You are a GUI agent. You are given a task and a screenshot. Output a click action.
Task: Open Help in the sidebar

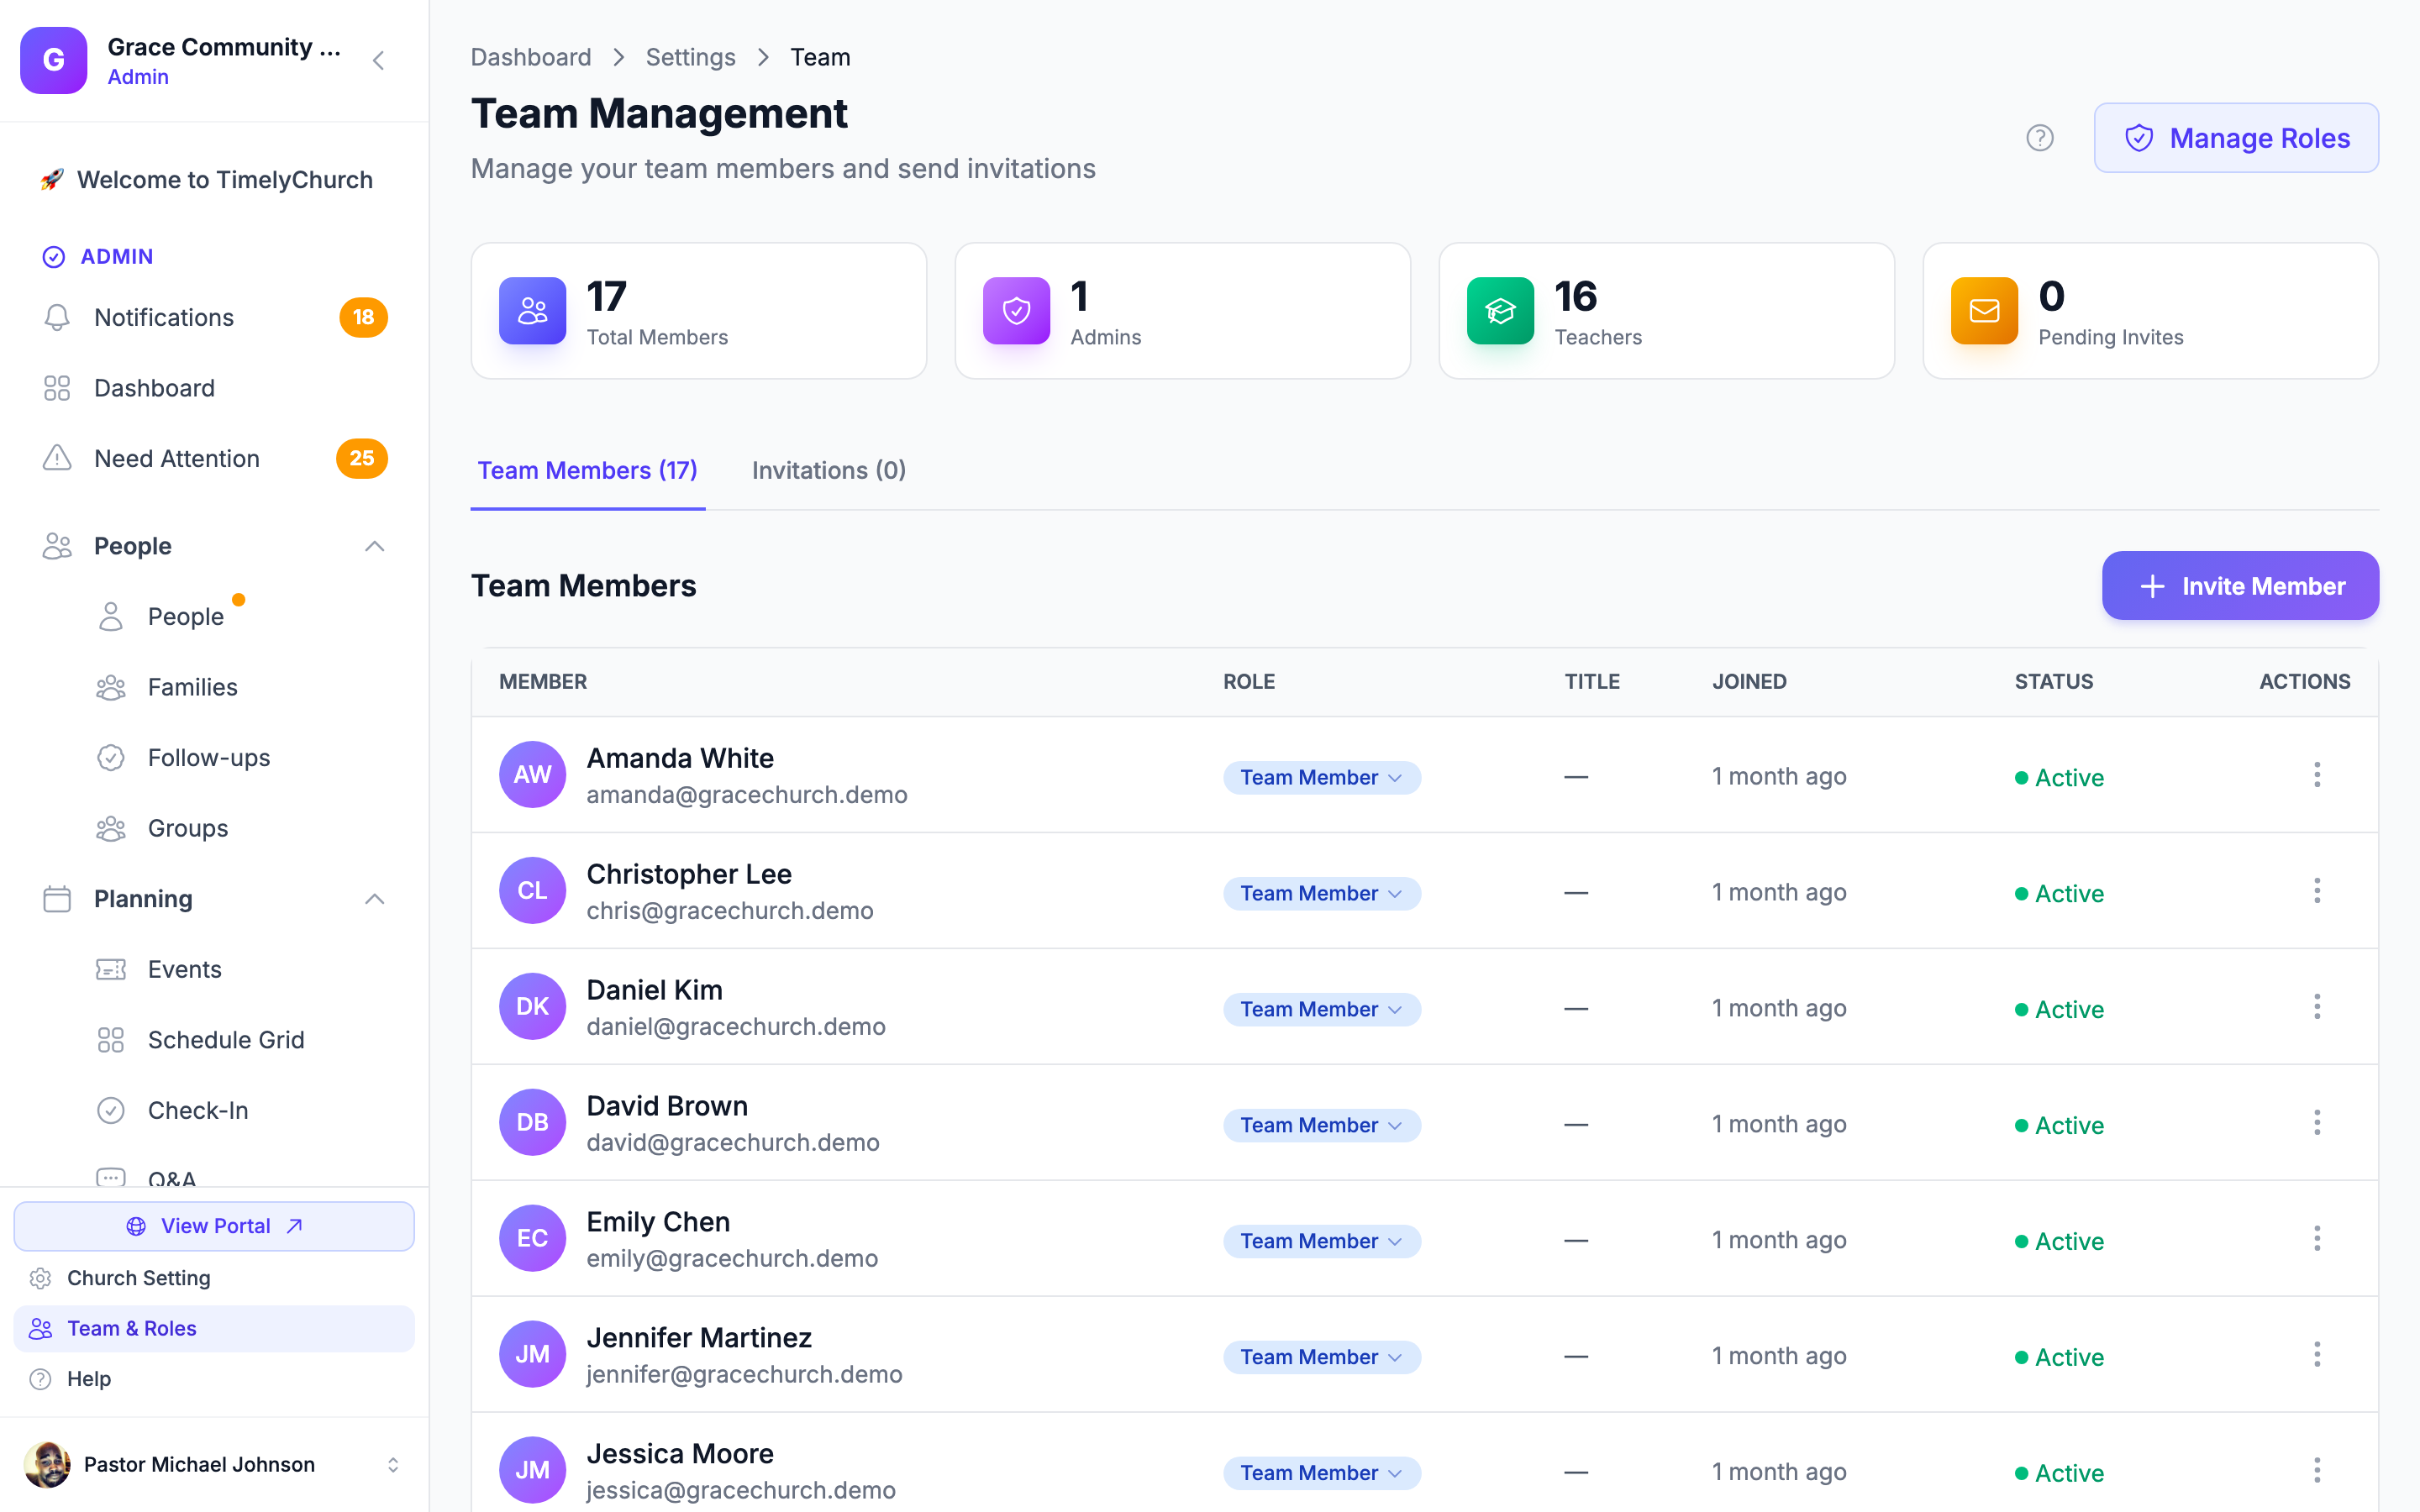[x=214, y=1379]
